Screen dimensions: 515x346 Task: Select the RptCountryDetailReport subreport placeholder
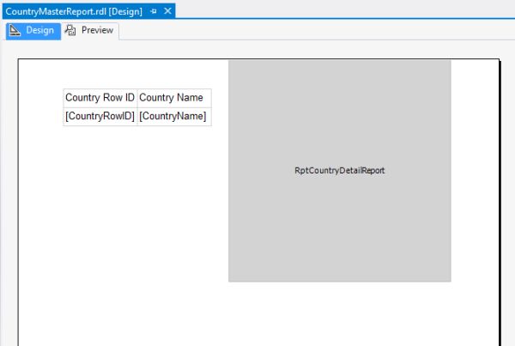(x=340, y=171)
